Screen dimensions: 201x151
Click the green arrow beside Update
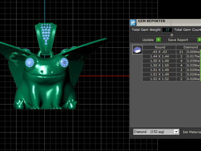point(158,40)
